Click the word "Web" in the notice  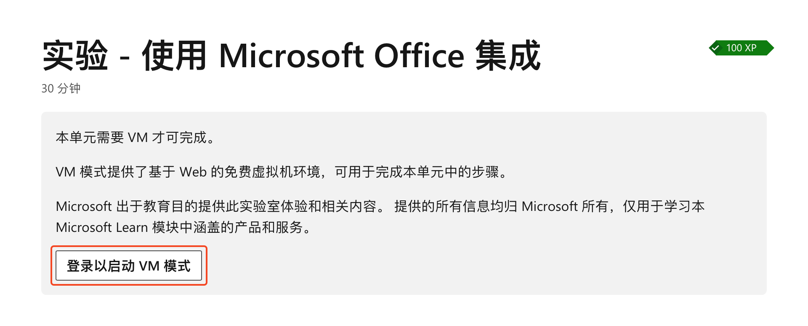193,172
